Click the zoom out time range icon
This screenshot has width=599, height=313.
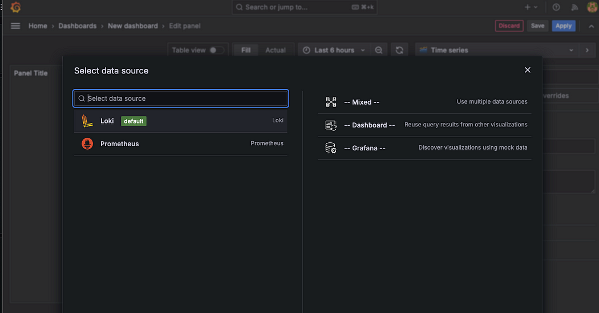(379, 50)
